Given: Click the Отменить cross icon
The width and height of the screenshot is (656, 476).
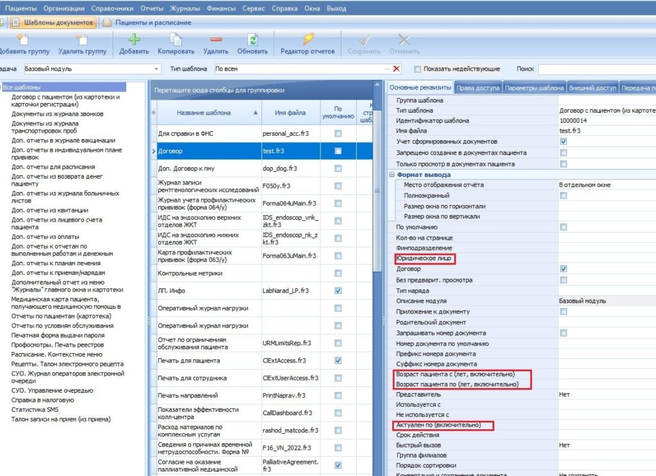Looking at the screenshot, I should [404, 40].
